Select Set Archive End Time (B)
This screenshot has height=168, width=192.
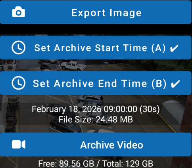pyautogui.click(x=100, y=84)
